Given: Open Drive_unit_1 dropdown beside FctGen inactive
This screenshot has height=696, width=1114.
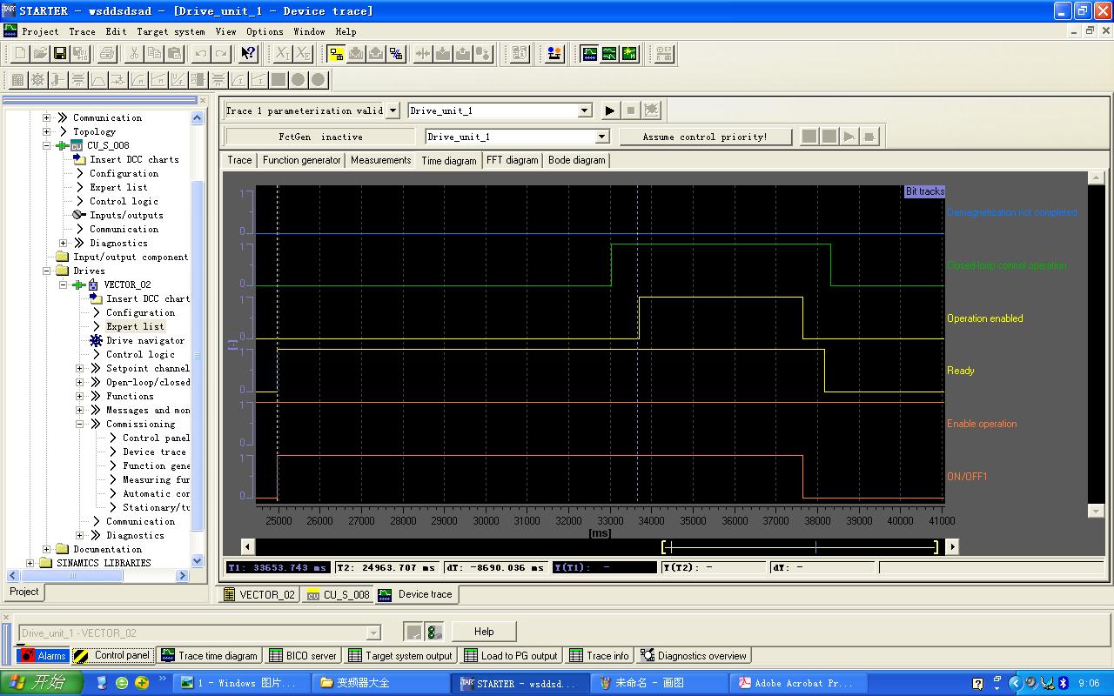Looking at the screenshot, I should click(601, 137).
